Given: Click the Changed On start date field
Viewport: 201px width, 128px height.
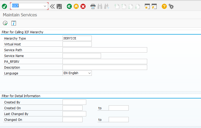Looking at the screenshot, I should (73, 120).
